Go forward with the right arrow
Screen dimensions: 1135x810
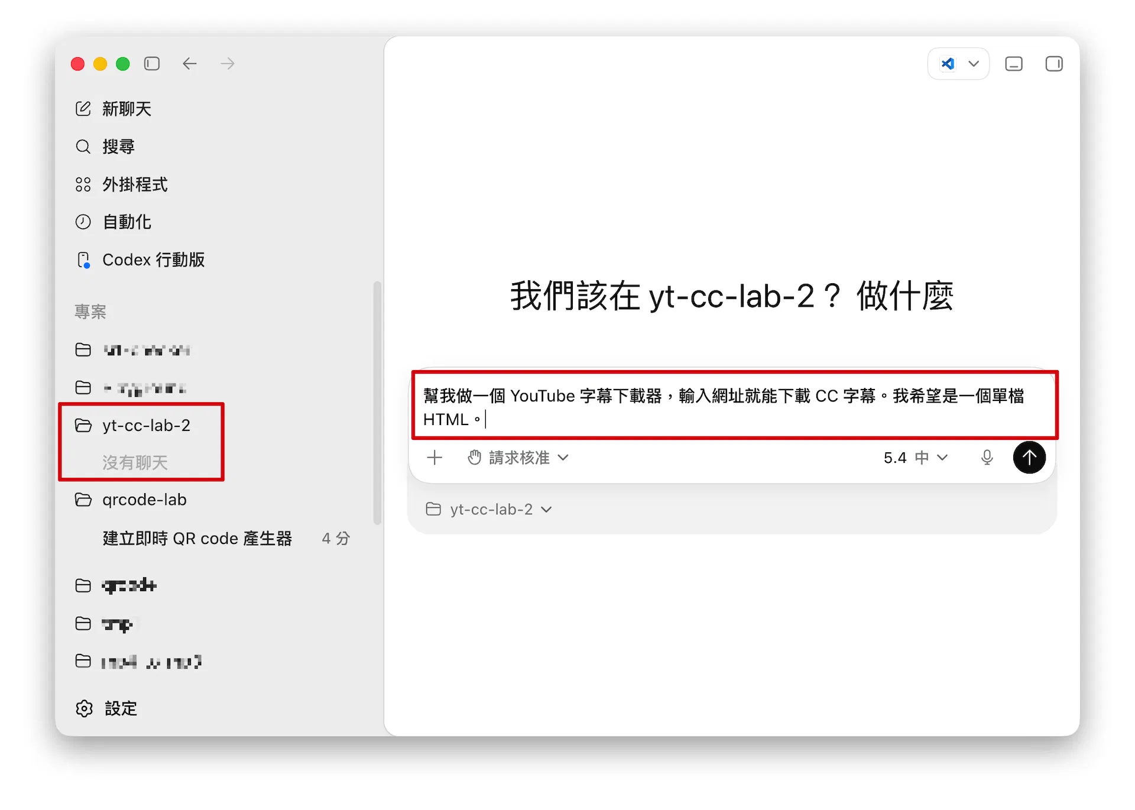(x=228, y=64)
